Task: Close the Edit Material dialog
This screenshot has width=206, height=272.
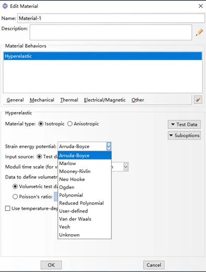Action: point(200,6)
